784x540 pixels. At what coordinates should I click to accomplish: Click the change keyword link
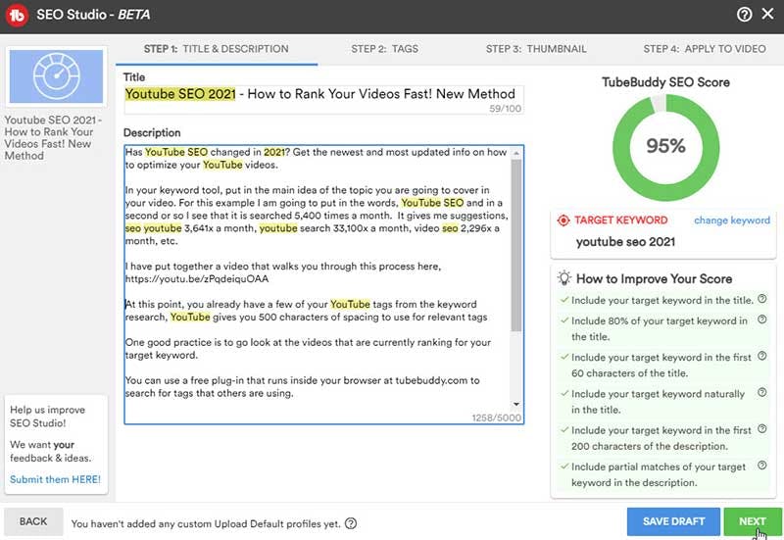(731, 221)
